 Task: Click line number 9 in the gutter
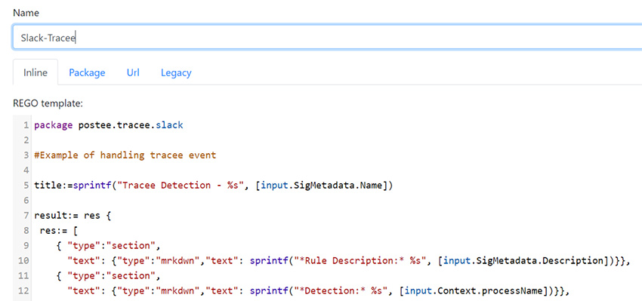[26, 245]
